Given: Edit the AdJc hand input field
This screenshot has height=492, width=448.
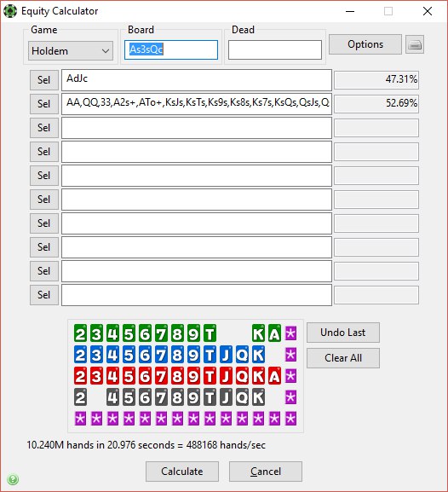Looking at the screenshot, I should pos(197,80).
